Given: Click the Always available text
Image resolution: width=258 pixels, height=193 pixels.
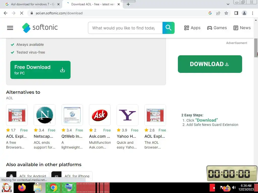Looking at the screenshot, I should (x=30, y=44).
